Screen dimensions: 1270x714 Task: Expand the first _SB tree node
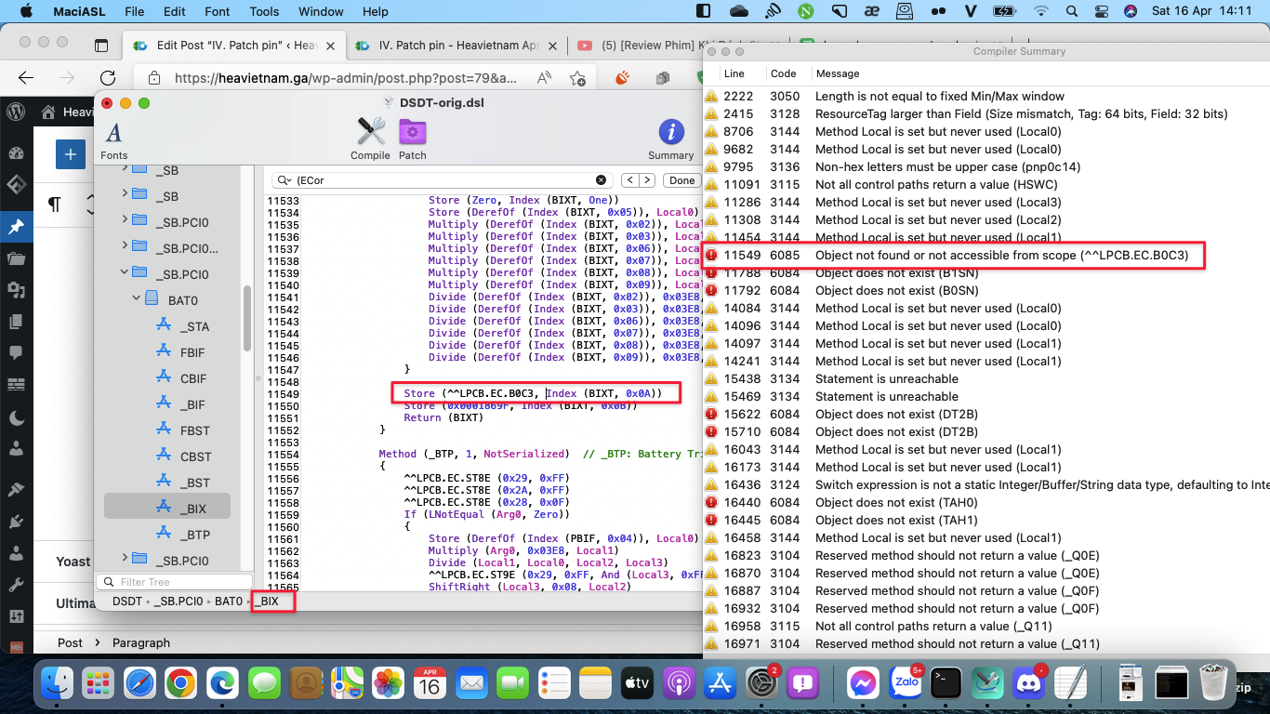click(x=125, y=170)
